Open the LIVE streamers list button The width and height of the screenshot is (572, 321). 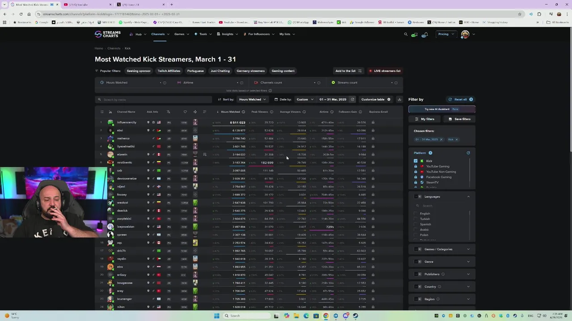point(385,71)
